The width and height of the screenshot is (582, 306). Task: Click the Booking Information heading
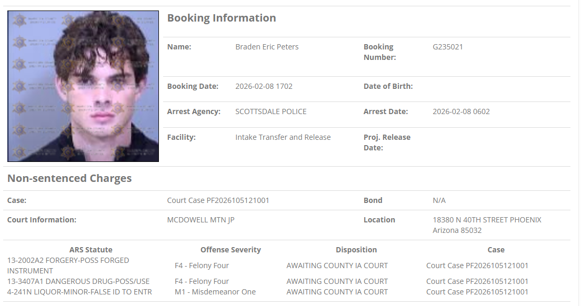tap(222, 18)
